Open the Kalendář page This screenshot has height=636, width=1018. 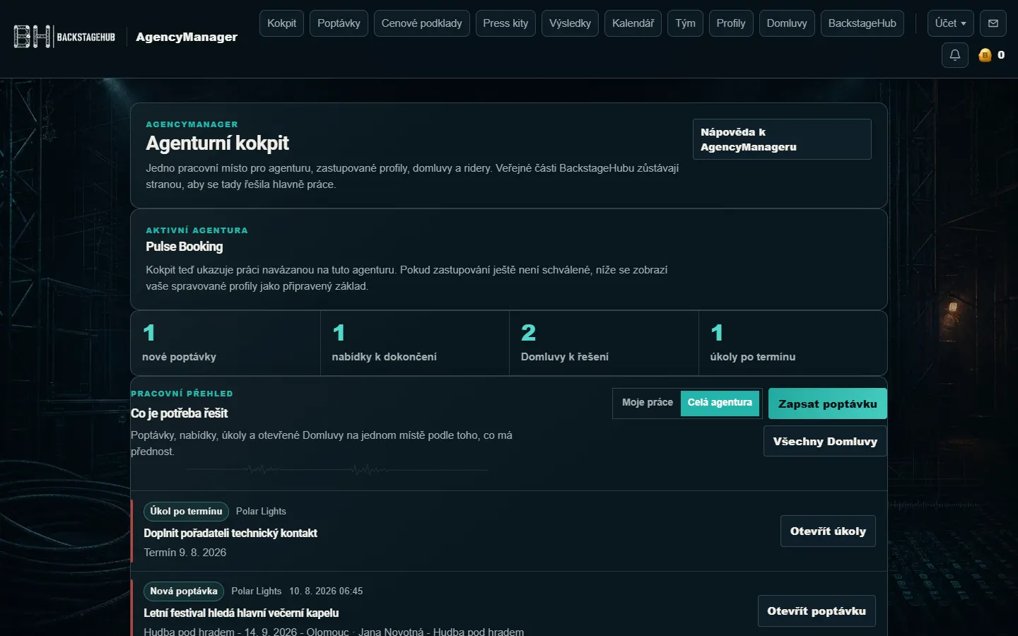click(x=633, y=23)
